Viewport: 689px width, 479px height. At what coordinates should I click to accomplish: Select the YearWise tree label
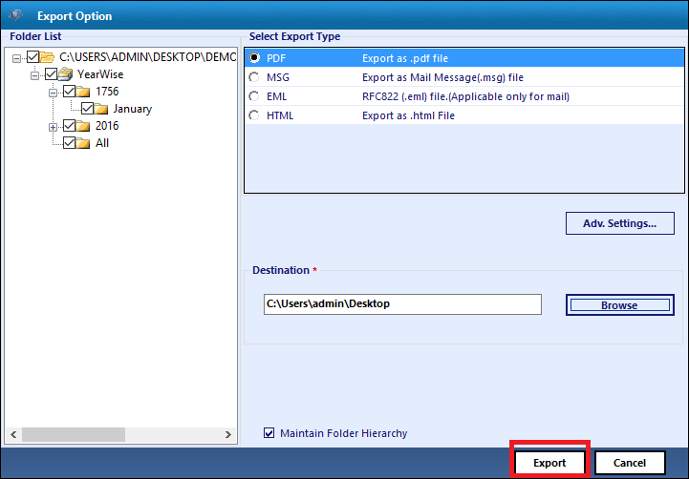tap(100, 74)
